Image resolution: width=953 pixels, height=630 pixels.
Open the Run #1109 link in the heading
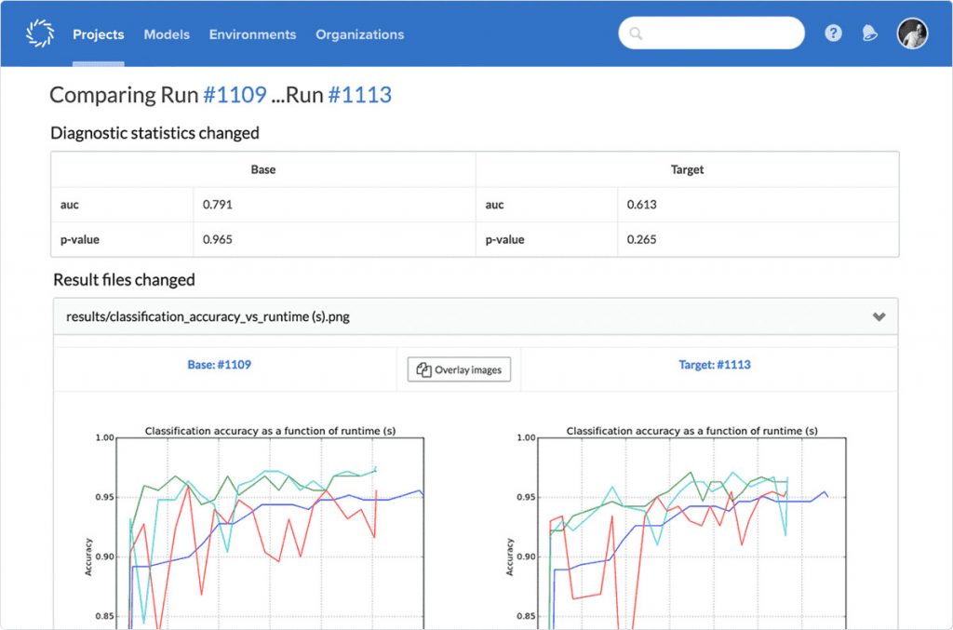235,94
